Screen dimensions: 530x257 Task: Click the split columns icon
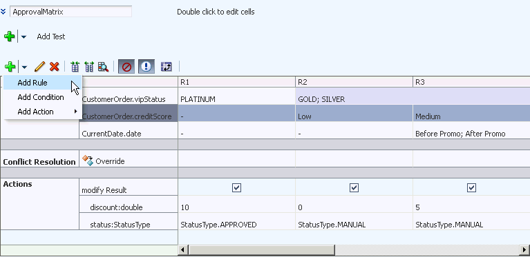click(89, 67)
